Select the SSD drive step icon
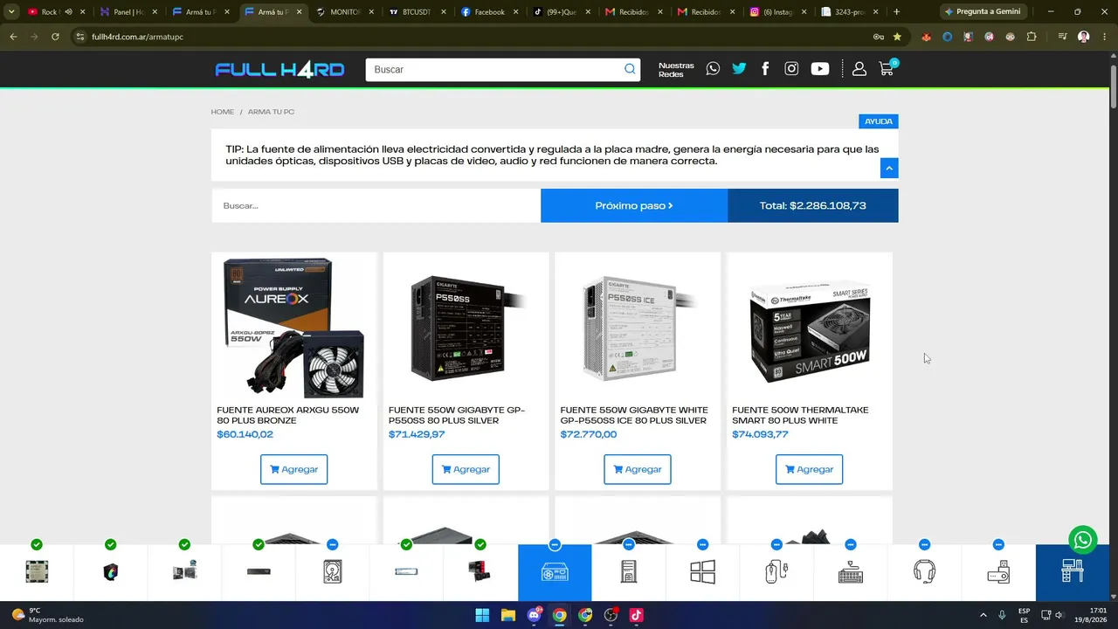This screenshot has width=1118, height=629. point(406,572)
